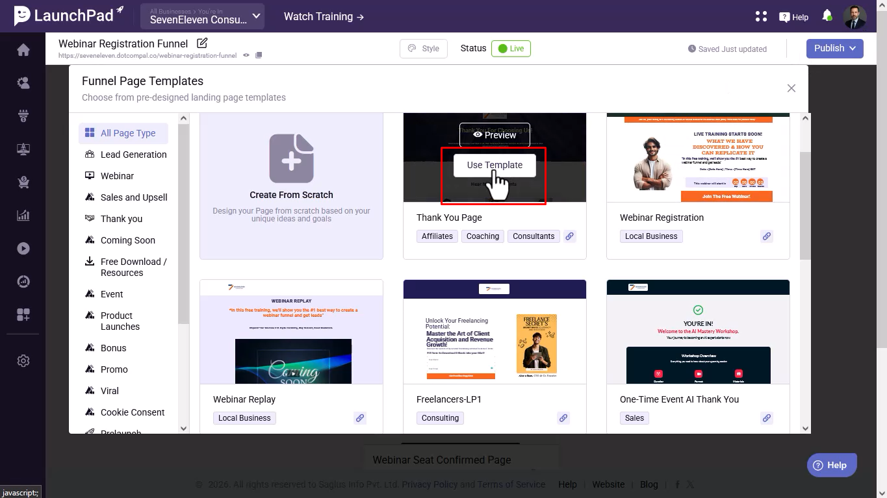Open analytics chart icon in sidebar
Image resolution: width=887 pixels, height=498 pixels.
click(x=23, y=215)
